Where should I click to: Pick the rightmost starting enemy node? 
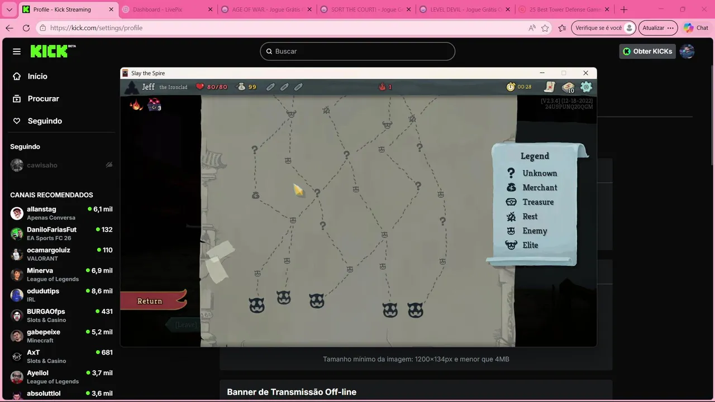415,310
